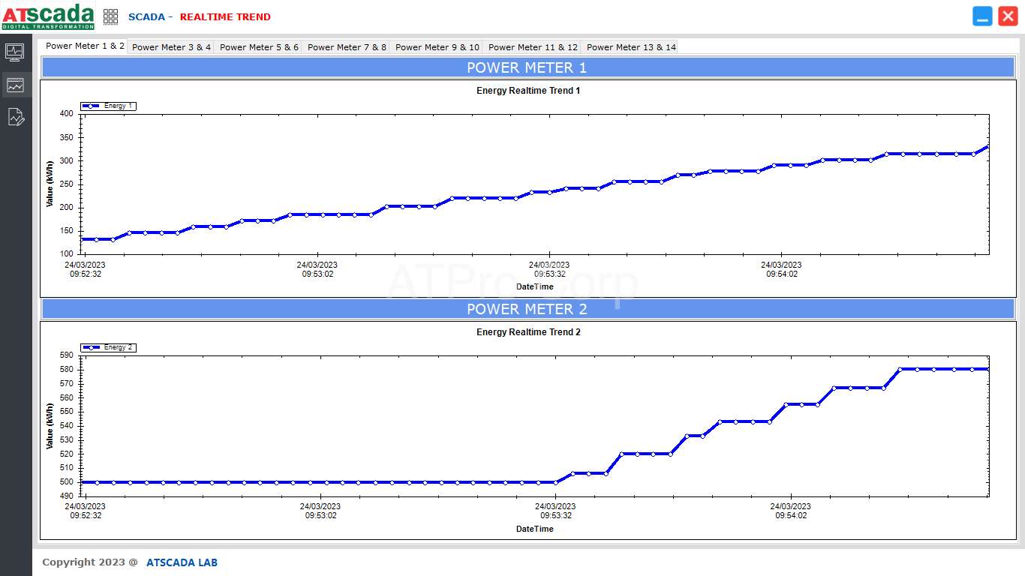Screen dimensions: 1025x576
Task: Click the ATSCADA logo
Action: pos(48,16)
